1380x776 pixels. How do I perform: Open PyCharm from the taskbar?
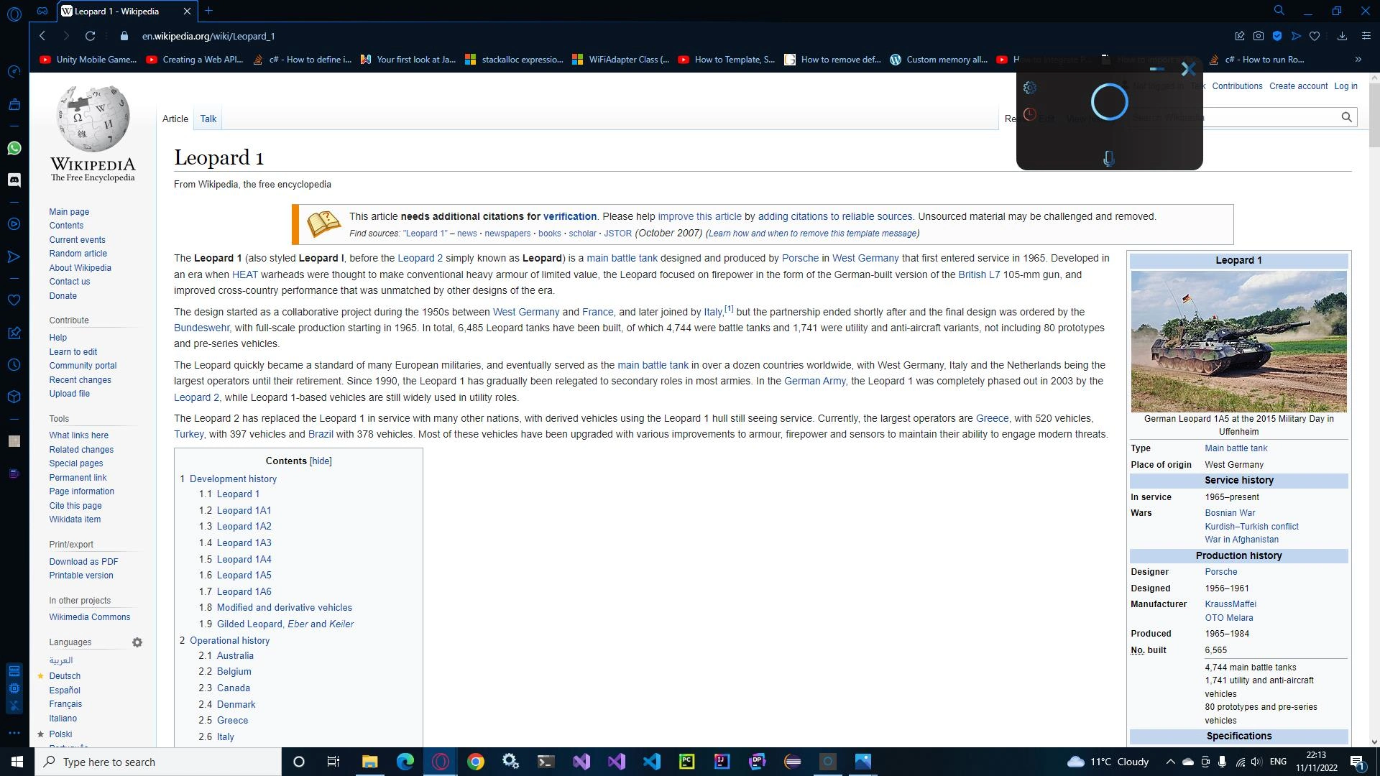[687, 762]
